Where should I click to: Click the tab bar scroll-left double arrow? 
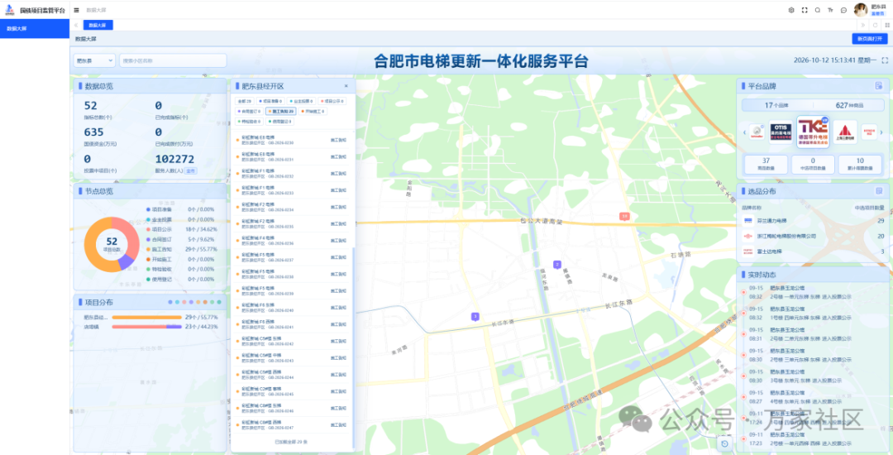(76, 25)
